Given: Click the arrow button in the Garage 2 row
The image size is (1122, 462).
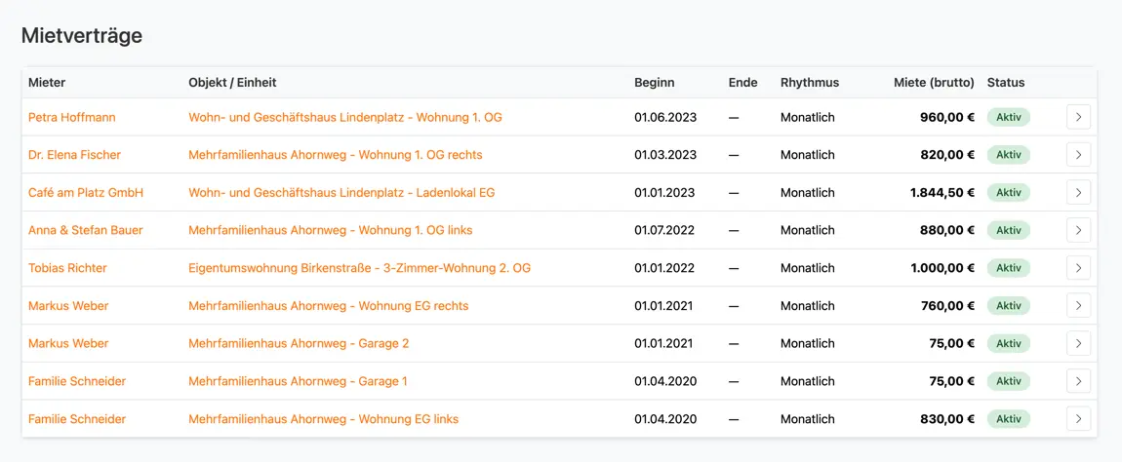Looking at the screenshot, I should point(1078,343).
